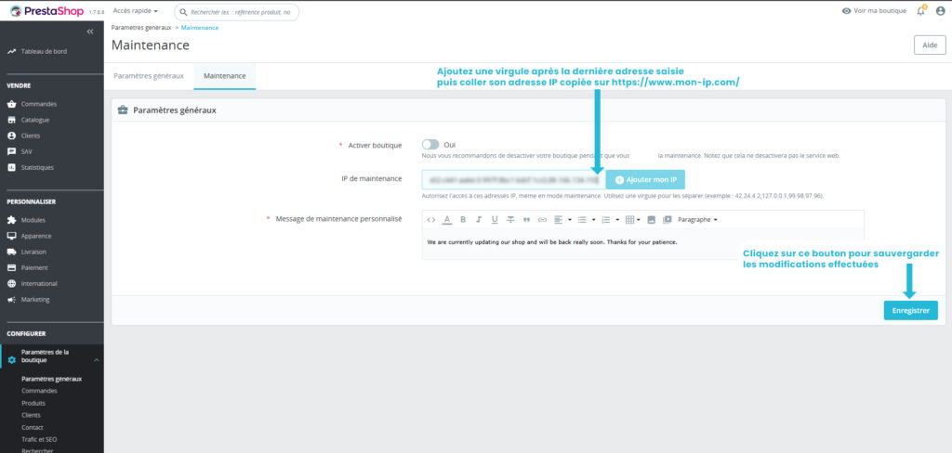The height and width of the screenshot is (453, 952).
Task: Click the Catalogue store icon in the sidebar
Action: click(x=11, y=120)
